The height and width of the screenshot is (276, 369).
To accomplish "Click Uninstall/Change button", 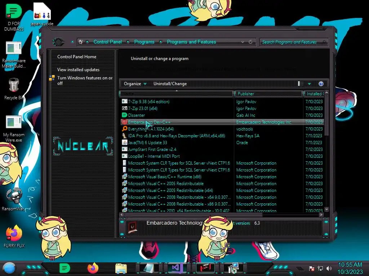I will (170, 84).
